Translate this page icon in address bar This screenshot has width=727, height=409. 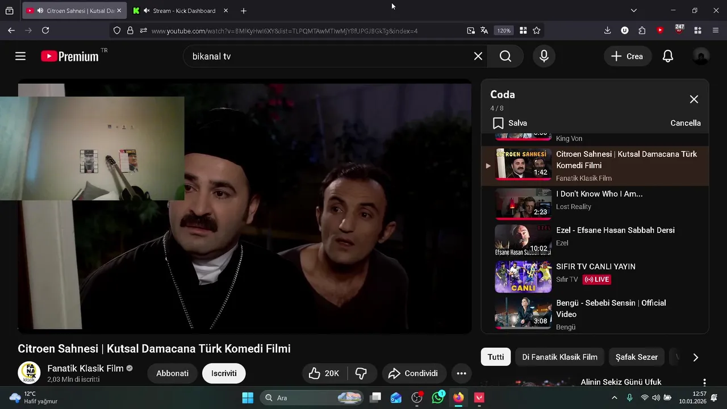coord(484,31)
